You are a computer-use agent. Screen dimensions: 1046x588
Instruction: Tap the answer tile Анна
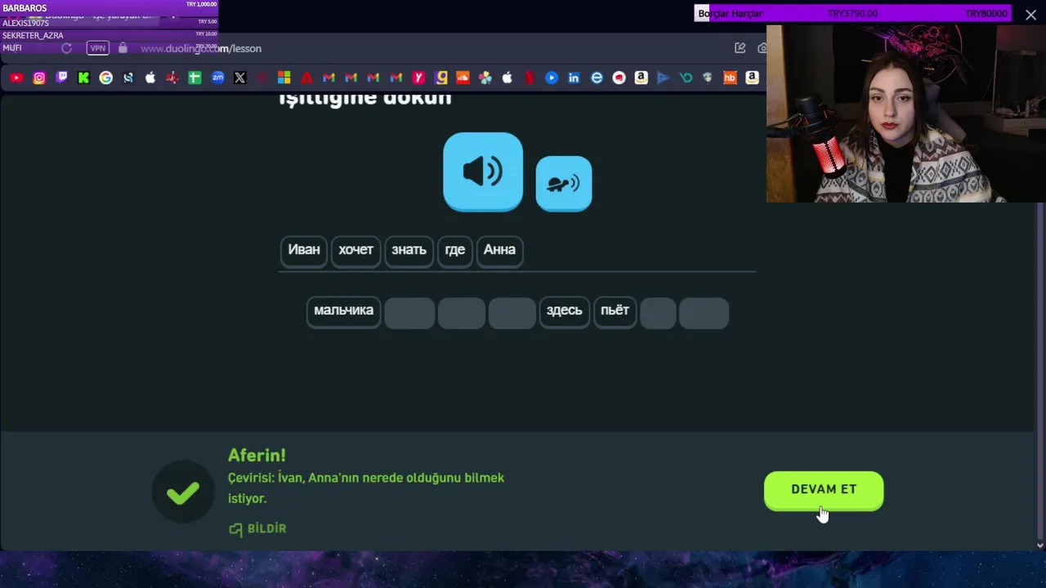[499, 250]
